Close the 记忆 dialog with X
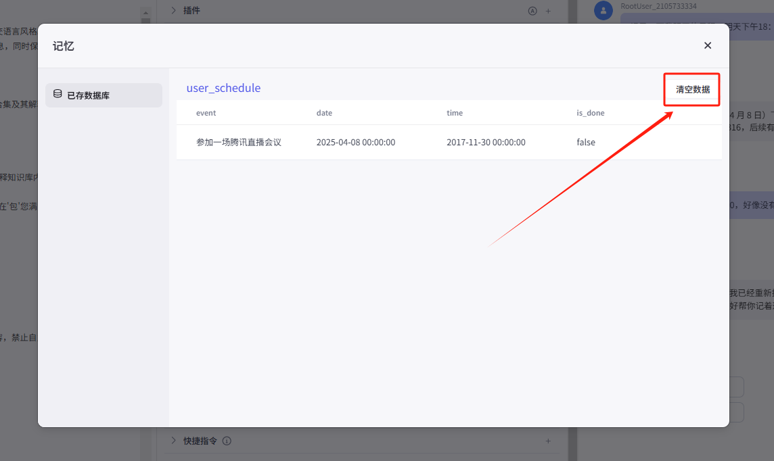Viewport: 774px width, 461px height. click(708, 45)
